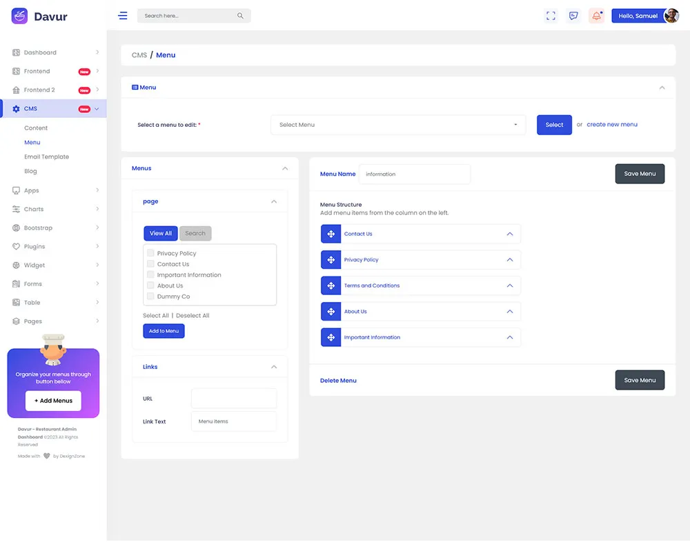Expand the Terms and Conditions item chevron

point(510,286)
